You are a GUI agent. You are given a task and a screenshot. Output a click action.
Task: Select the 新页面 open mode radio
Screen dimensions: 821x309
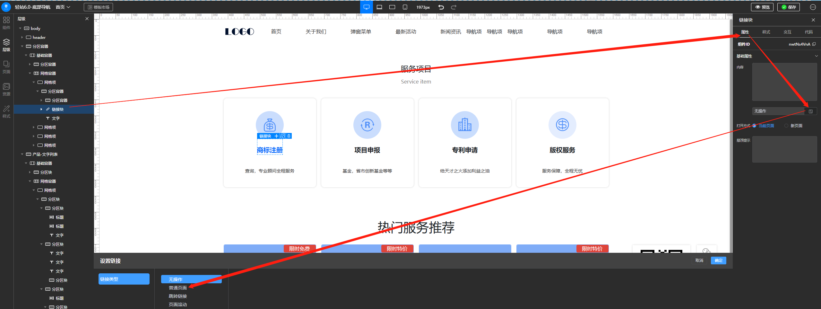(786, 126)
